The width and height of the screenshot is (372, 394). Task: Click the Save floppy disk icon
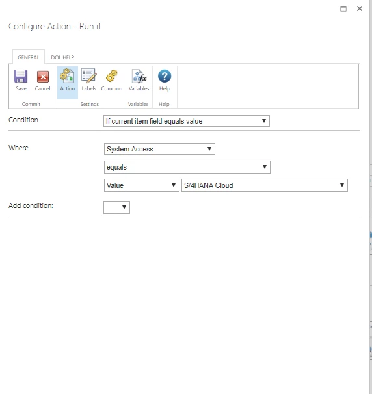click(x=21, y=76)
